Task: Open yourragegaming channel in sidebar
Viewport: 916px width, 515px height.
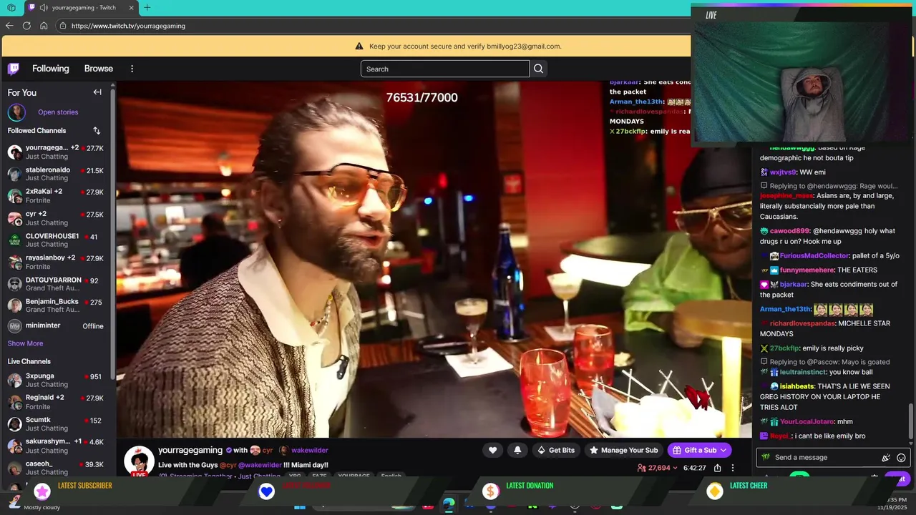Action: point(56,152)
